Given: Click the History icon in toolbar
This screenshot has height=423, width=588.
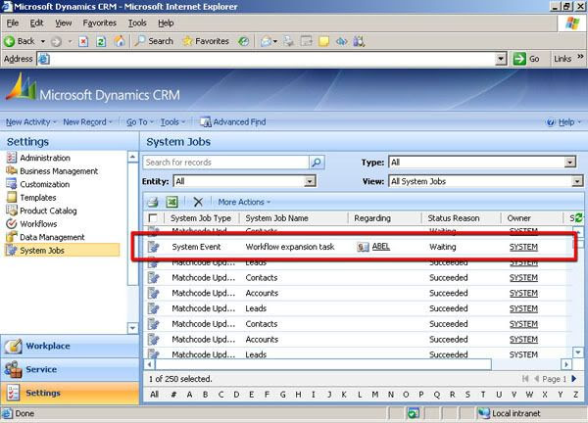Looking at the screenshot, I should [243, 41].
